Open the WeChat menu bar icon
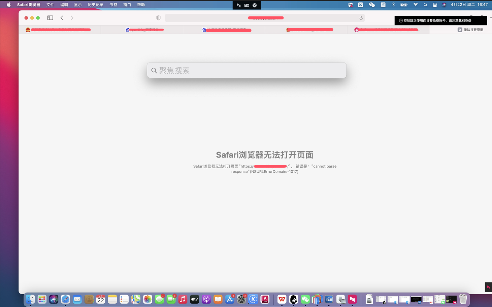This screenshot has height=307, width=492. tap(372, 5)
